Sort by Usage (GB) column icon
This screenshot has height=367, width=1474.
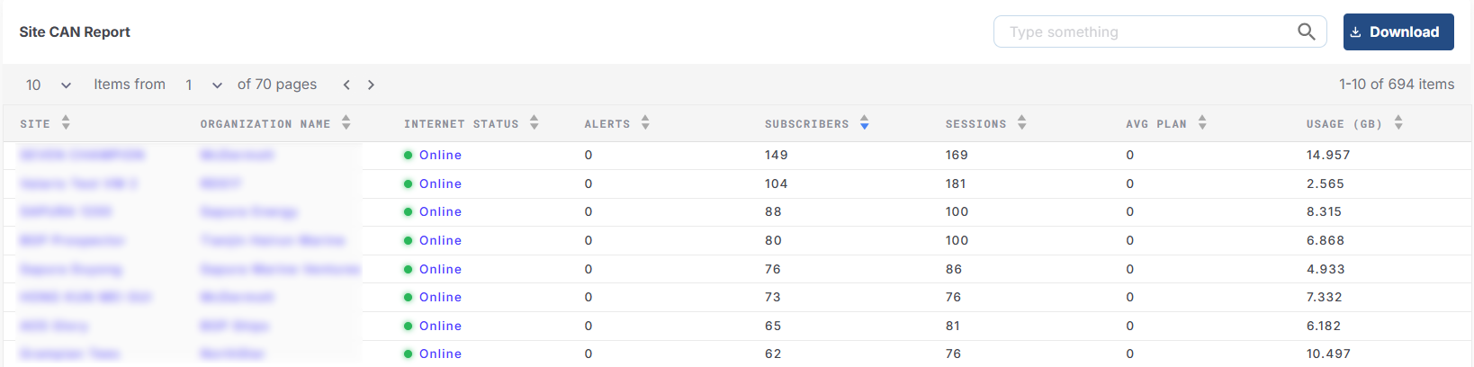pyautogui.click(x=1398, y=123)
